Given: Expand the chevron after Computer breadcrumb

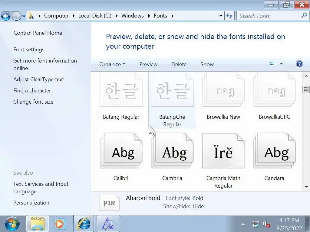Looking at the screenshot, I should [74, 16].
